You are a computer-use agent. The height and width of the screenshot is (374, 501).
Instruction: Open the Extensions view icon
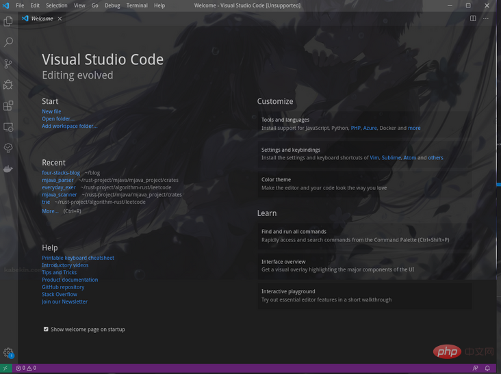point(8,105)
